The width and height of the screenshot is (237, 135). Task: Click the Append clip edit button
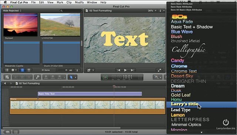[59, 77]
